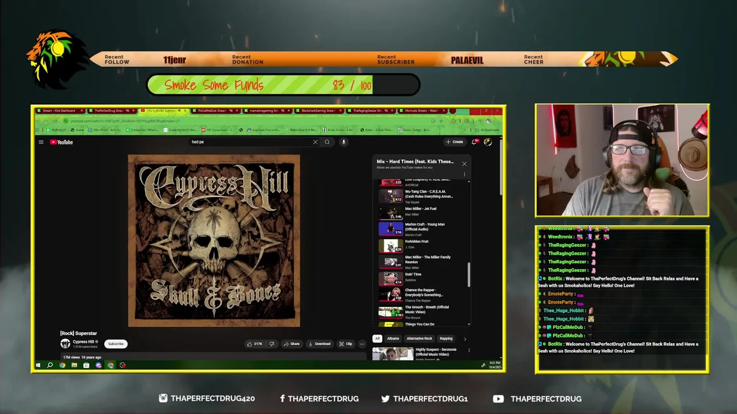Click the [Rock] Superstar video title
The height and width of the screenshot is (414, 737).
[78, 333]
